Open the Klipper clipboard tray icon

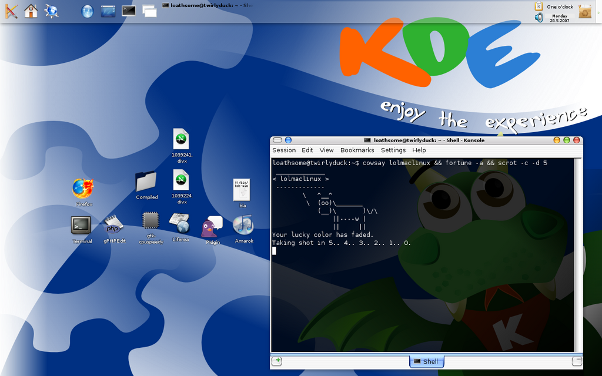point(539,6)
